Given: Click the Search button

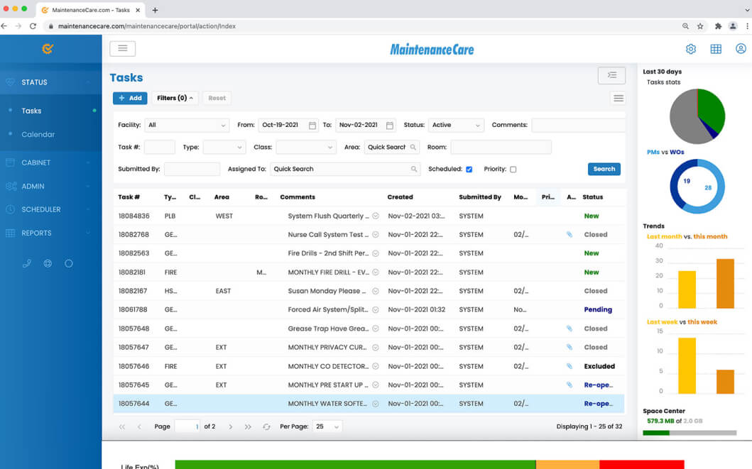Looking at the screenshot, I should click(604, 169).
